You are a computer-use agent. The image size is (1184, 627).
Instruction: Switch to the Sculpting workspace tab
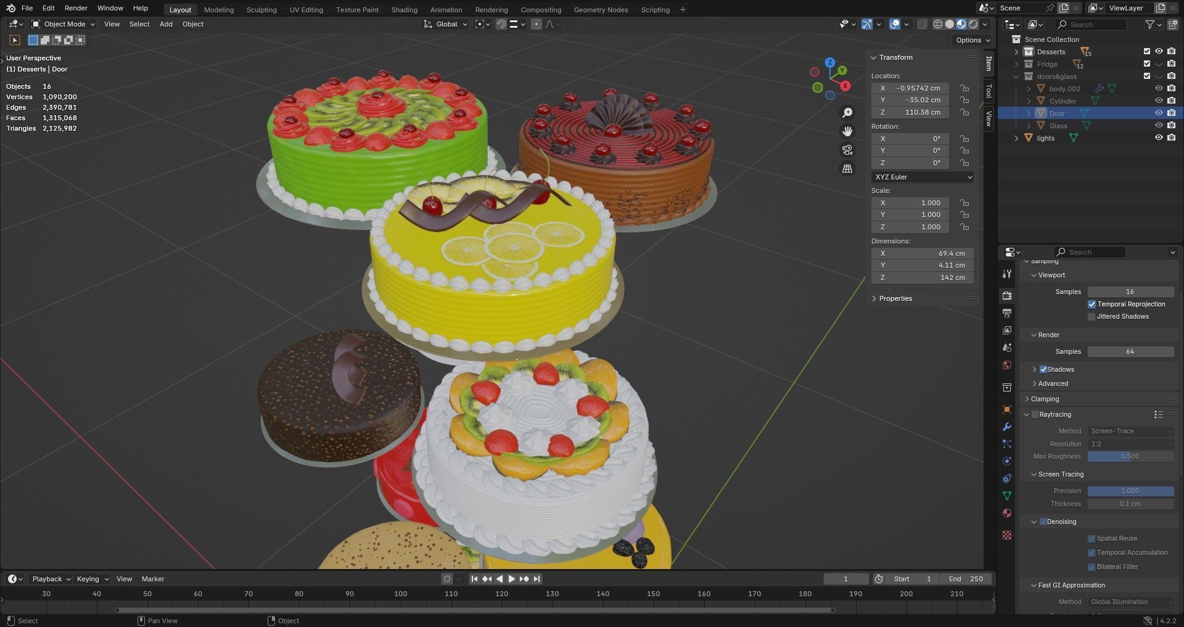[261, 10]
